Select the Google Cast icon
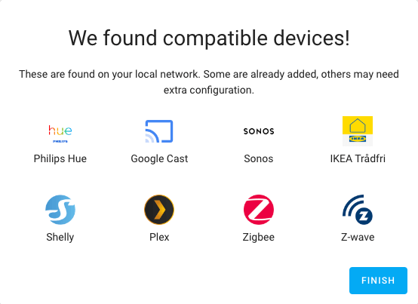 click(159, 131)
